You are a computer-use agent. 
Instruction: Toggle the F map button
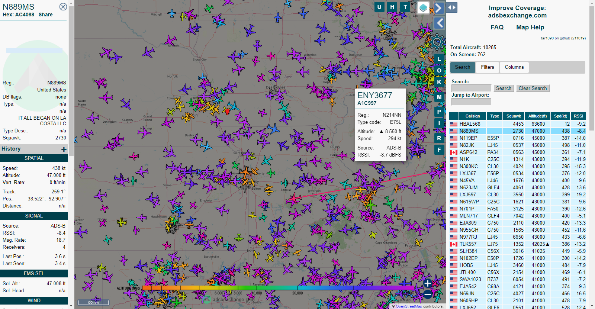(x=439, y=149)
